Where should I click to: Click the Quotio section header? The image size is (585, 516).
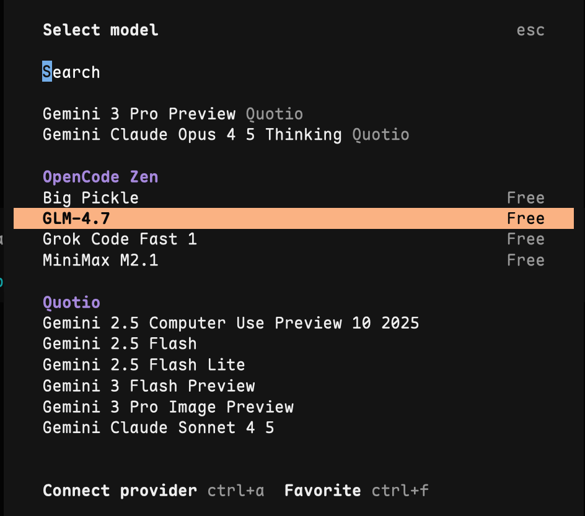coord(71,303)
